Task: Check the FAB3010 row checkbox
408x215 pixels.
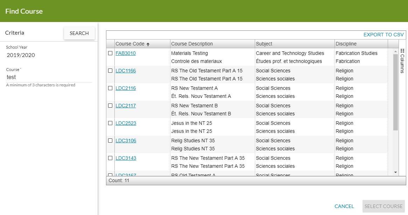Action: coord(110,53)
